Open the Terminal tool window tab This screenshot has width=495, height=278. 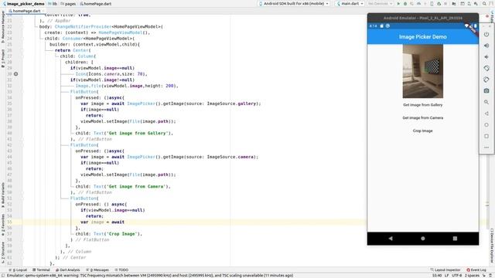(x=41, y=270)
